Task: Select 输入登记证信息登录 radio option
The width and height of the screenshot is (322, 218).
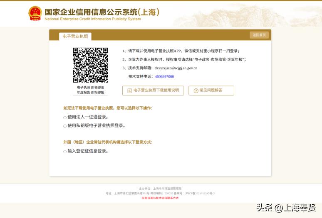Action: point(65,152)
